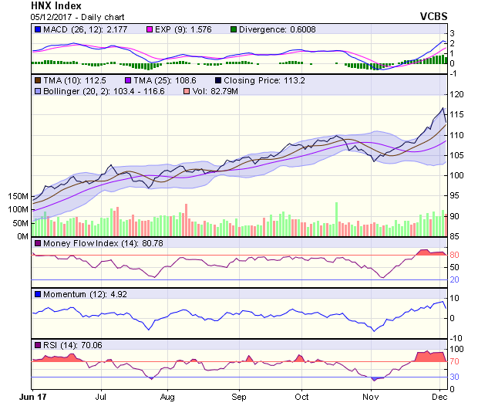
Task: Click the Closing Price legend swatch
Action: (x=219, y=80)
